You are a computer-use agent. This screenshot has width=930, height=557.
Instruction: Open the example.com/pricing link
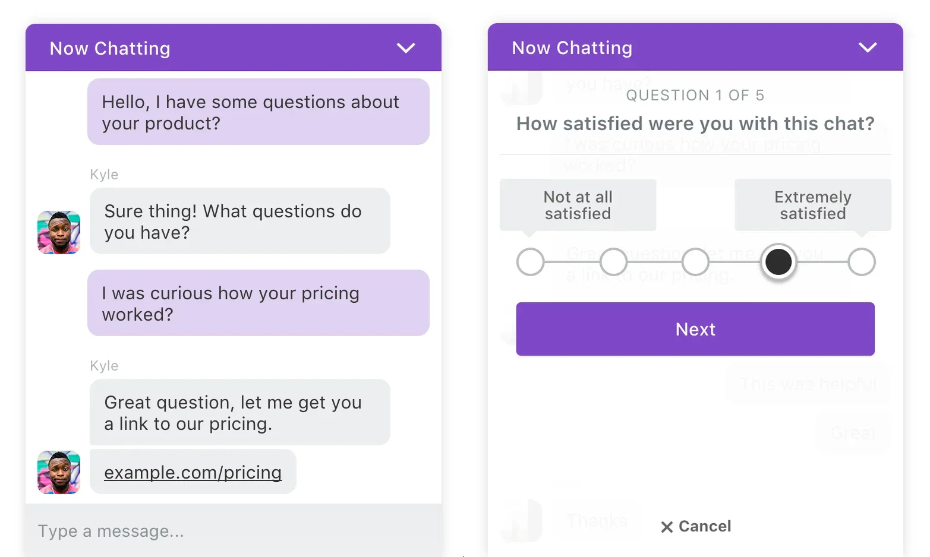pyautogui.click(x=193, y=472)
